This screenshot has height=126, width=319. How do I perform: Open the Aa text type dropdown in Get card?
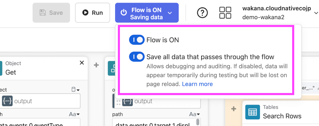[x=74, y=114]
